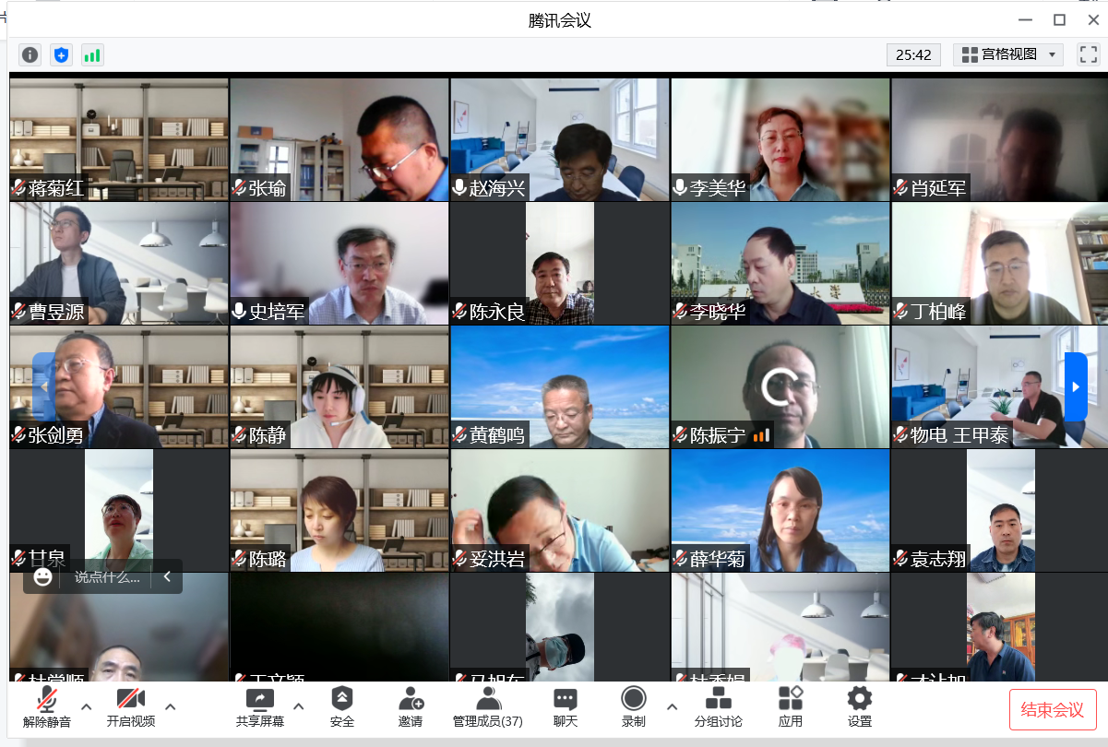This screenshot has height=747, width=1108.
Task: Unmute microphone with 解除静音
Action: coord(47,707)
